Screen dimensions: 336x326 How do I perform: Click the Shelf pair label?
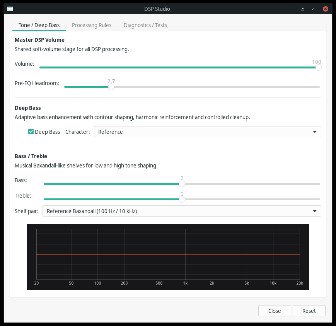[27, 211]
